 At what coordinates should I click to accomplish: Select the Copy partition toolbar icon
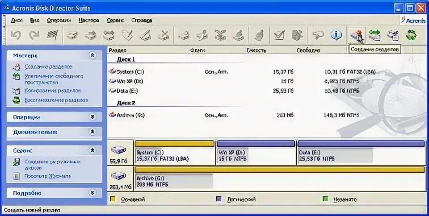pos(72,35)
